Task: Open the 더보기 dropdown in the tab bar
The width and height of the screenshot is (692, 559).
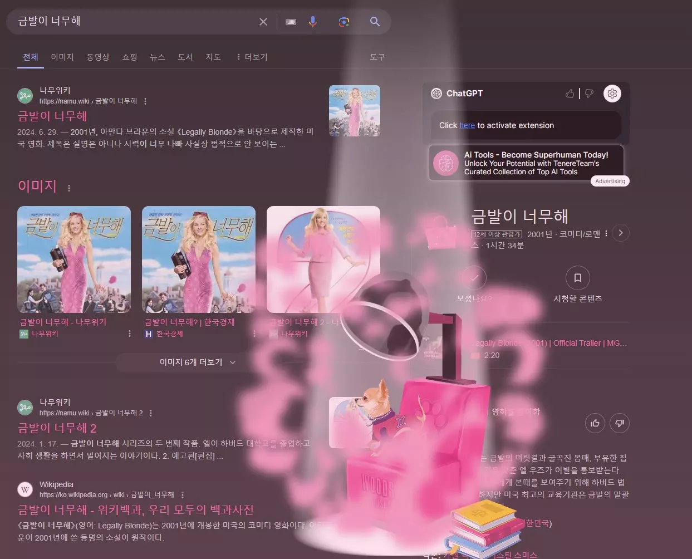Action: pyautogui.click(x=251, y=57)
